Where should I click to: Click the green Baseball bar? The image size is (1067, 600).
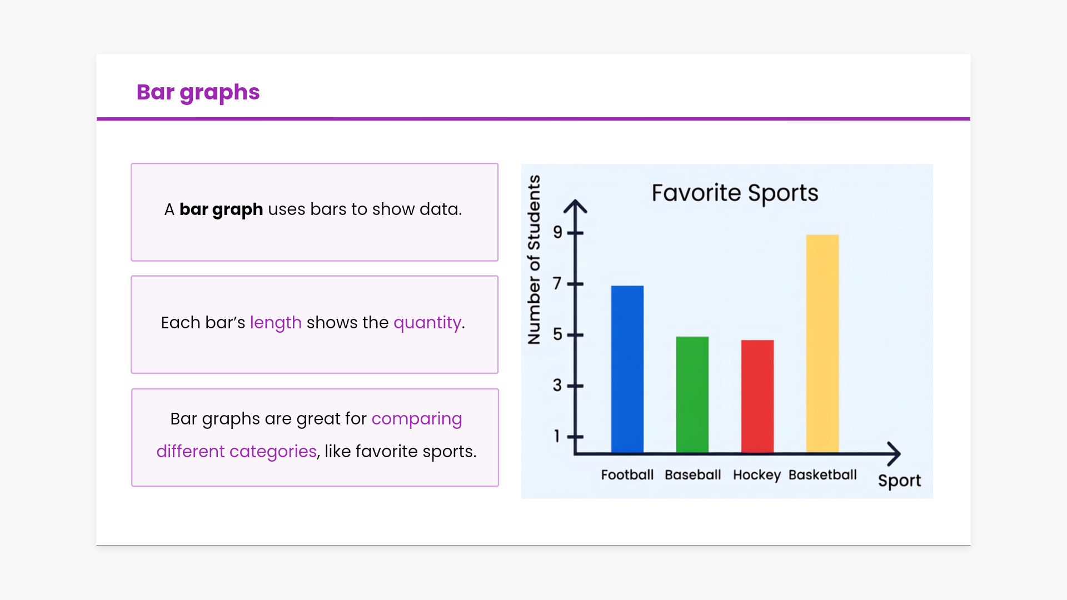pyautogui.click(x=692, y=394)
